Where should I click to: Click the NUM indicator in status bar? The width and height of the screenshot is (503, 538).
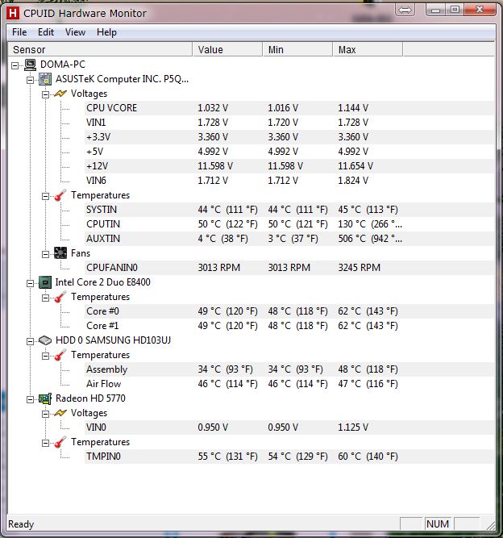click(x=438, y=524)
